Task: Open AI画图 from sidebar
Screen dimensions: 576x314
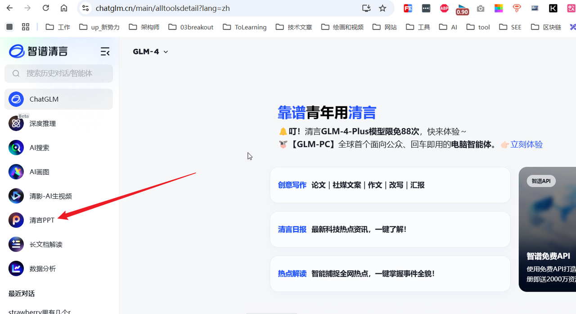Action: (x=58, y=172)
